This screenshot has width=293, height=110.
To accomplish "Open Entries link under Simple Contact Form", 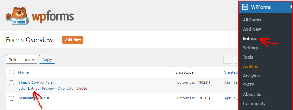I will click(x=33, y=88).
